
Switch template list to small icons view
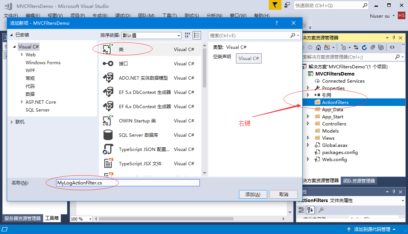point(187,35)
